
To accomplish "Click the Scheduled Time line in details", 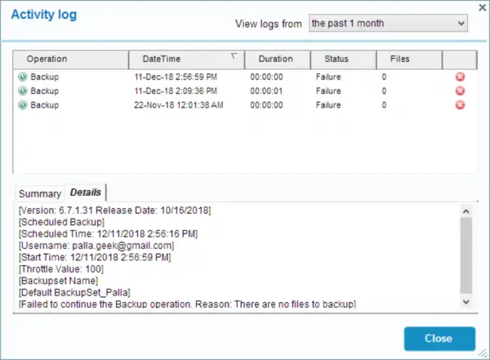I will 108,233.
